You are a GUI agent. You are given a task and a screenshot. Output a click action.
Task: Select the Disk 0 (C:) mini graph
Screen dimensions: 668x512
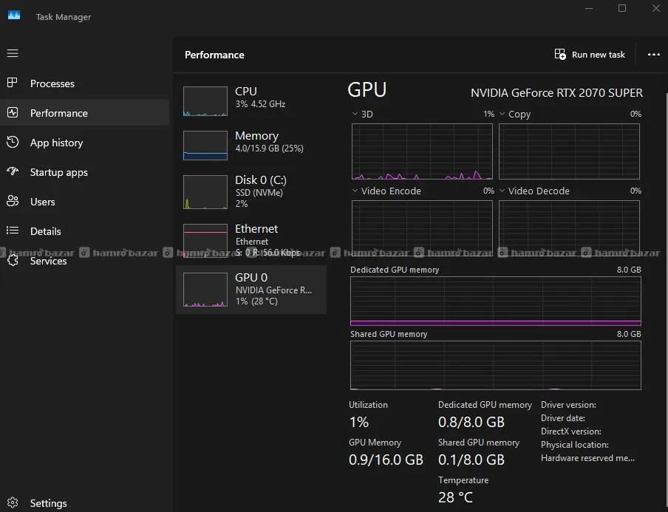tap(205, 191)
